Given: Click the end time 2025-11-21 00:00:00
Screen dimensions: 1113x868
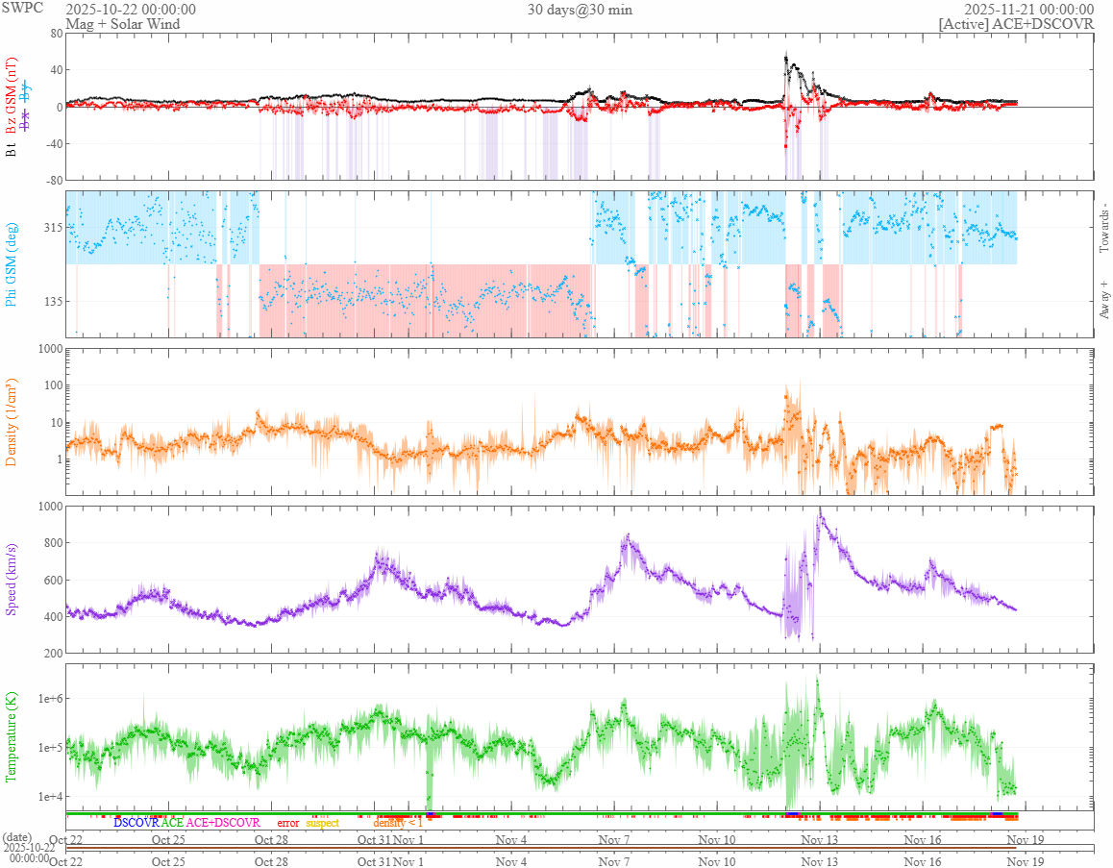Looking at the screenshot, I should coord(1028,10).
